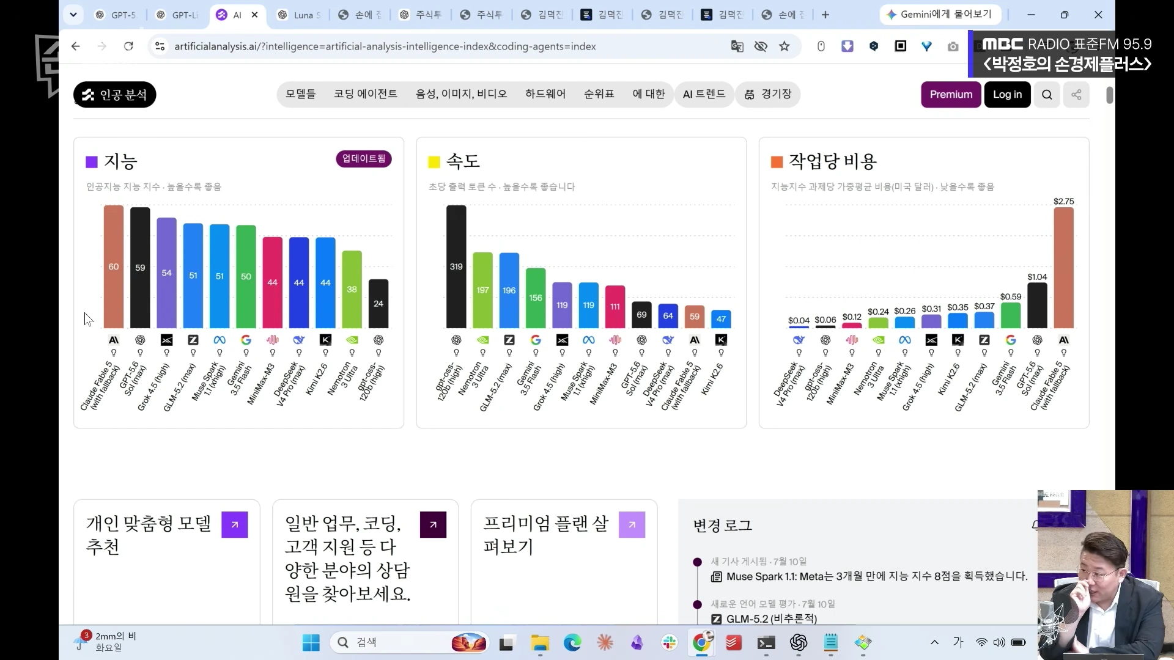Click the translate page icon in the address bar
The width and height of the screenshot is (1174, 660).
click(737, 46)
